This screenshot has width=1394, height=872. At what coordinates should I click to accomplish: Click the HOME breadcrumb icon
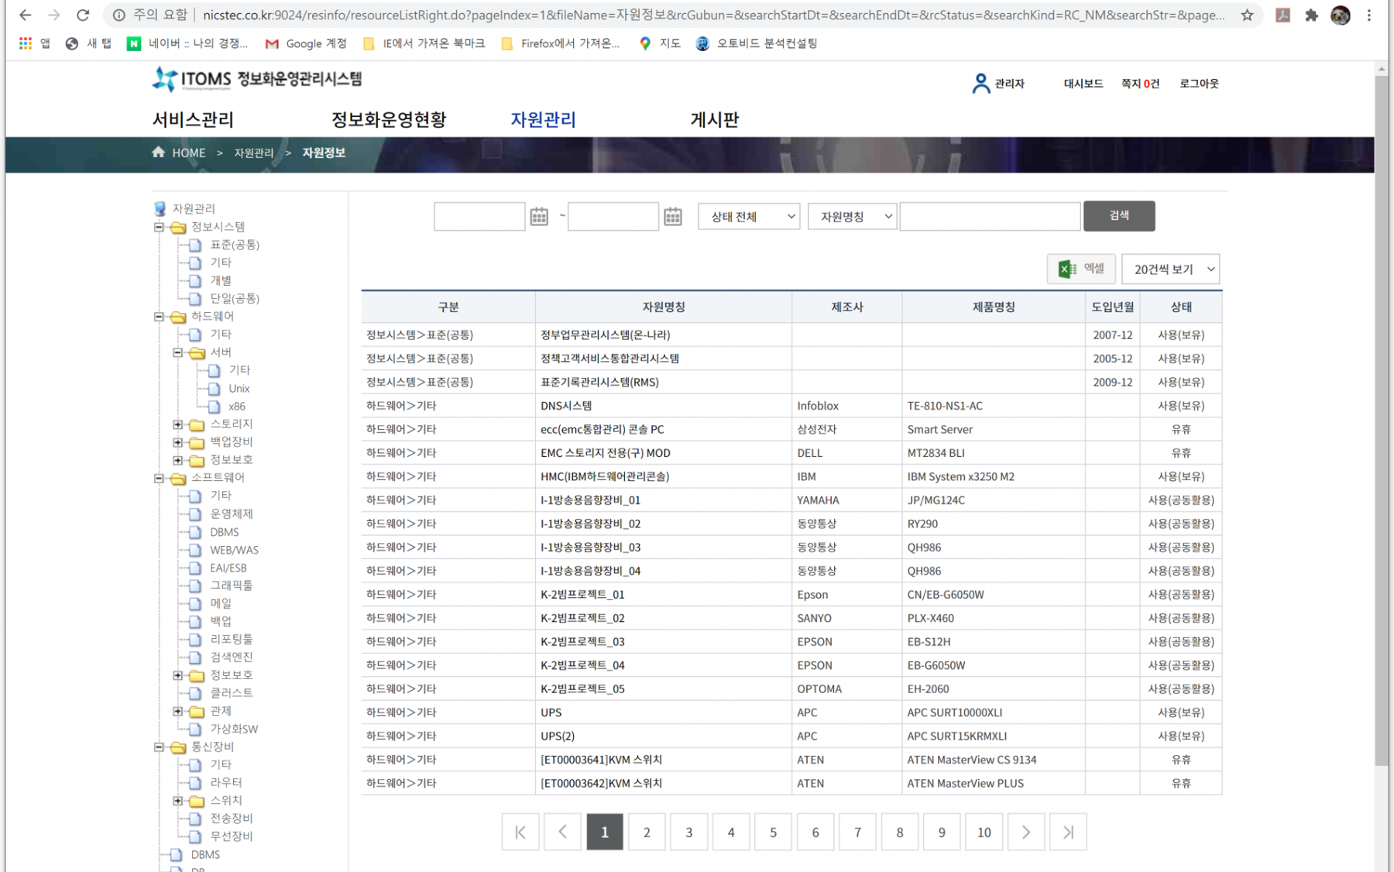coord(159,153)
